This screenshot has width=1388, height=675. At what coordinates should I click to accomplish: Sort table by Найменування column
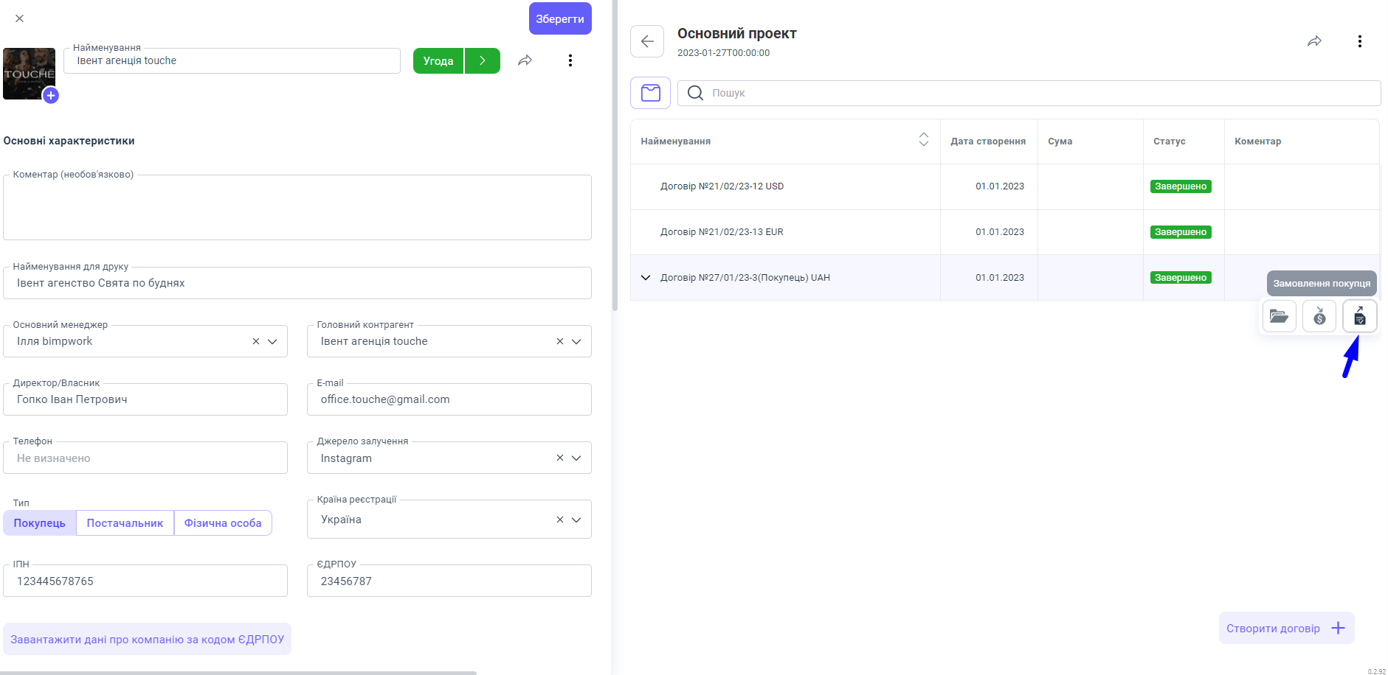(923, 140)
